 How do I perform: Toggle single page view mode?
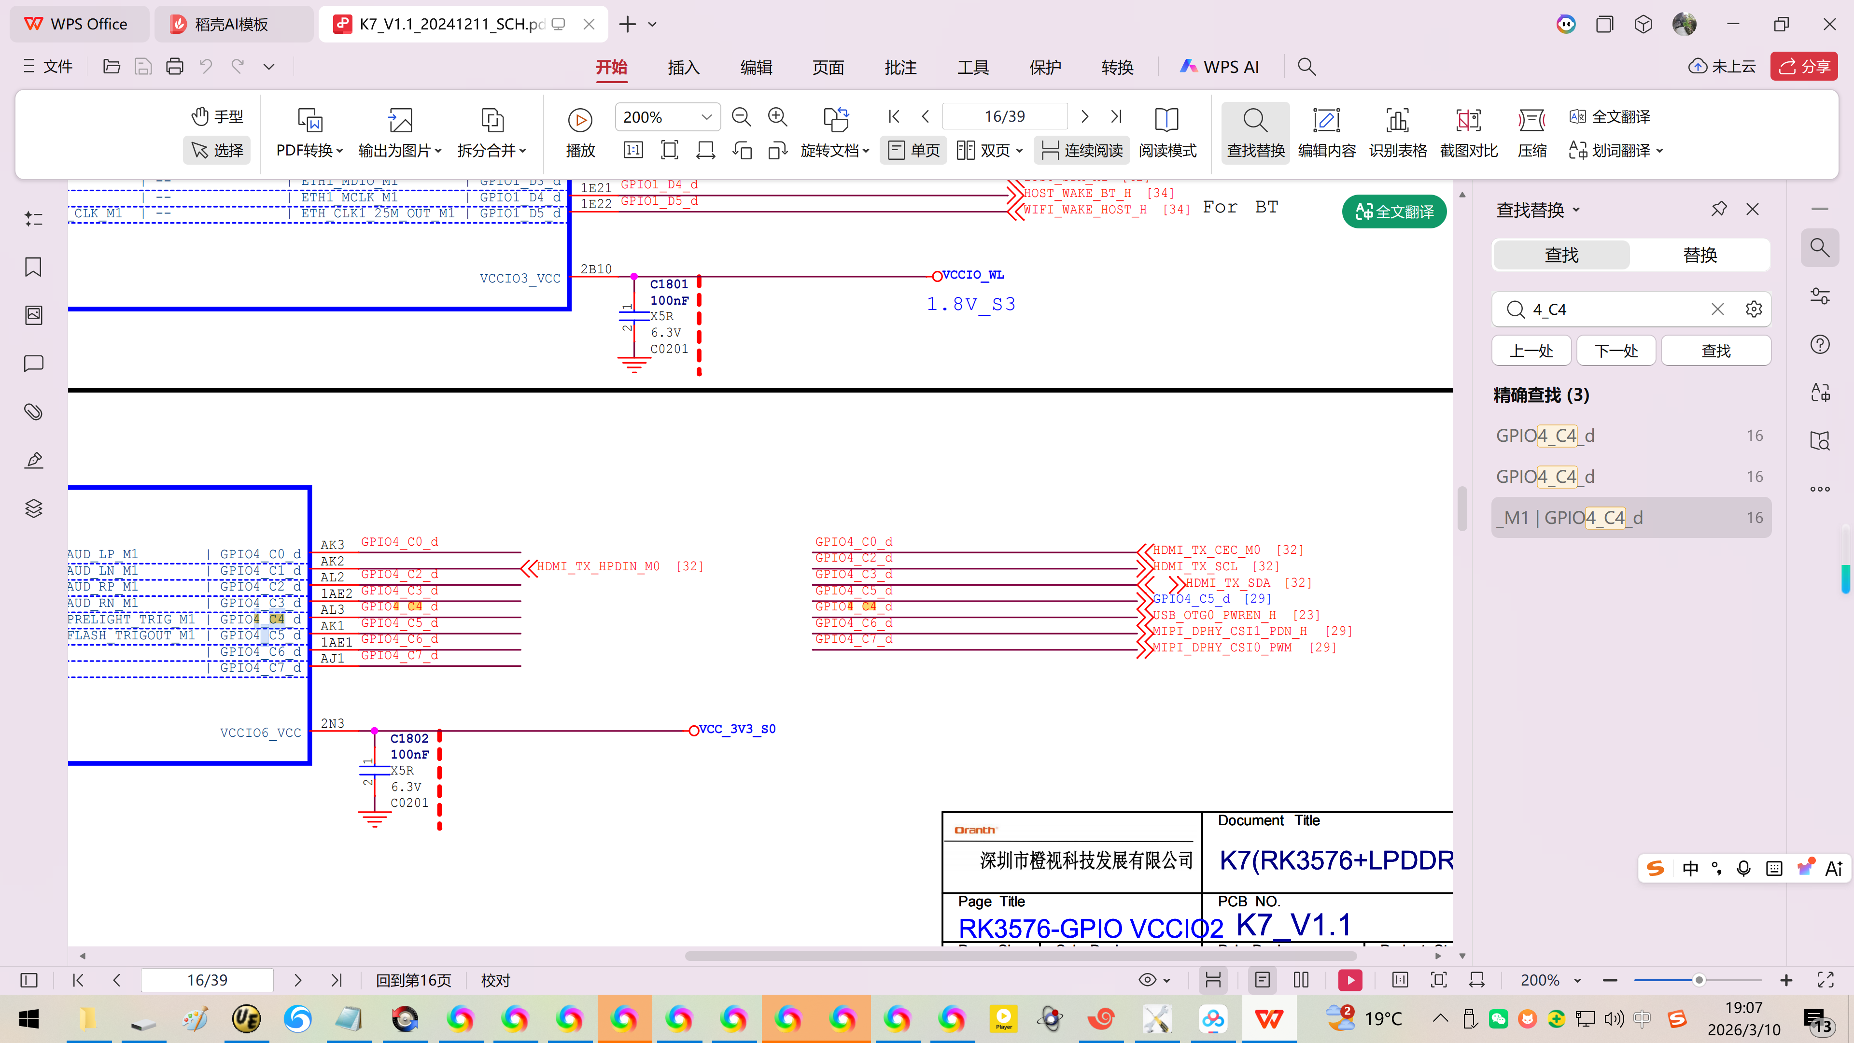pyautogui.click(x=913, y=151)
